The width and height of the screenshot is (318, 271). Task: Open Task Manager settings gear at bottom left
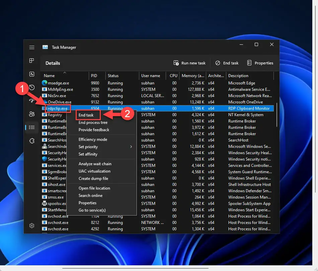[32, 226]
